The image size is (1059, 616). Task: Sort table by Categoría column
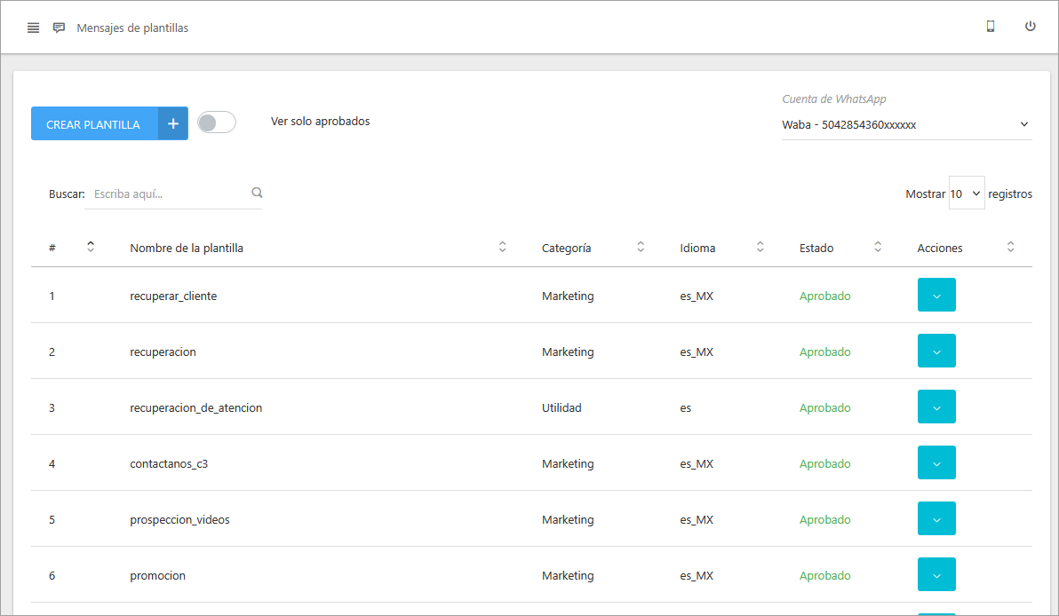(x=641, y=248)
